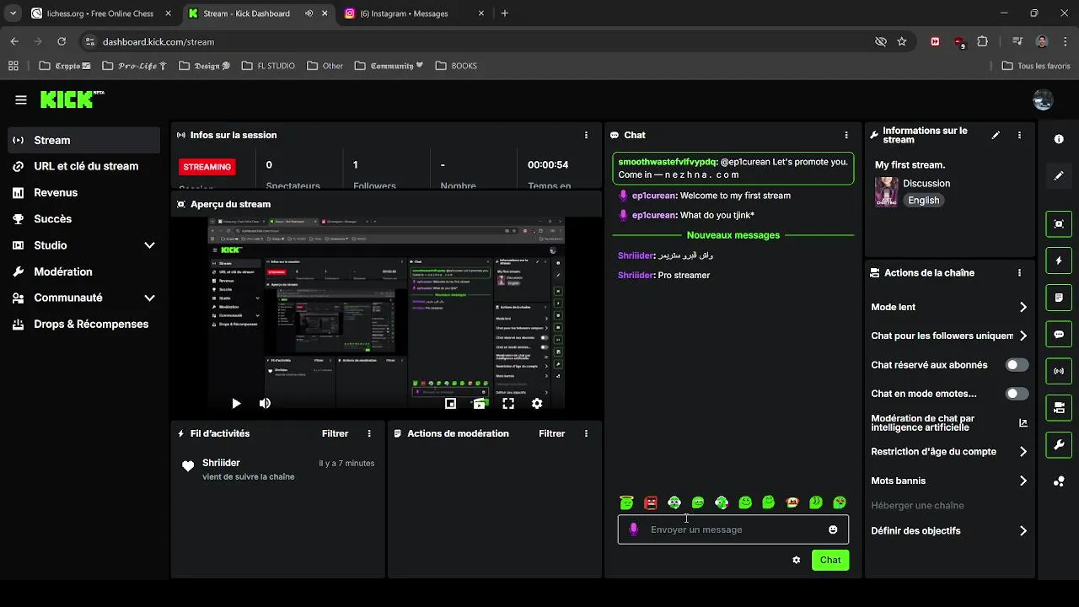
Task: Open Succès in the sidebar
Action: click(x=83, y=218)
